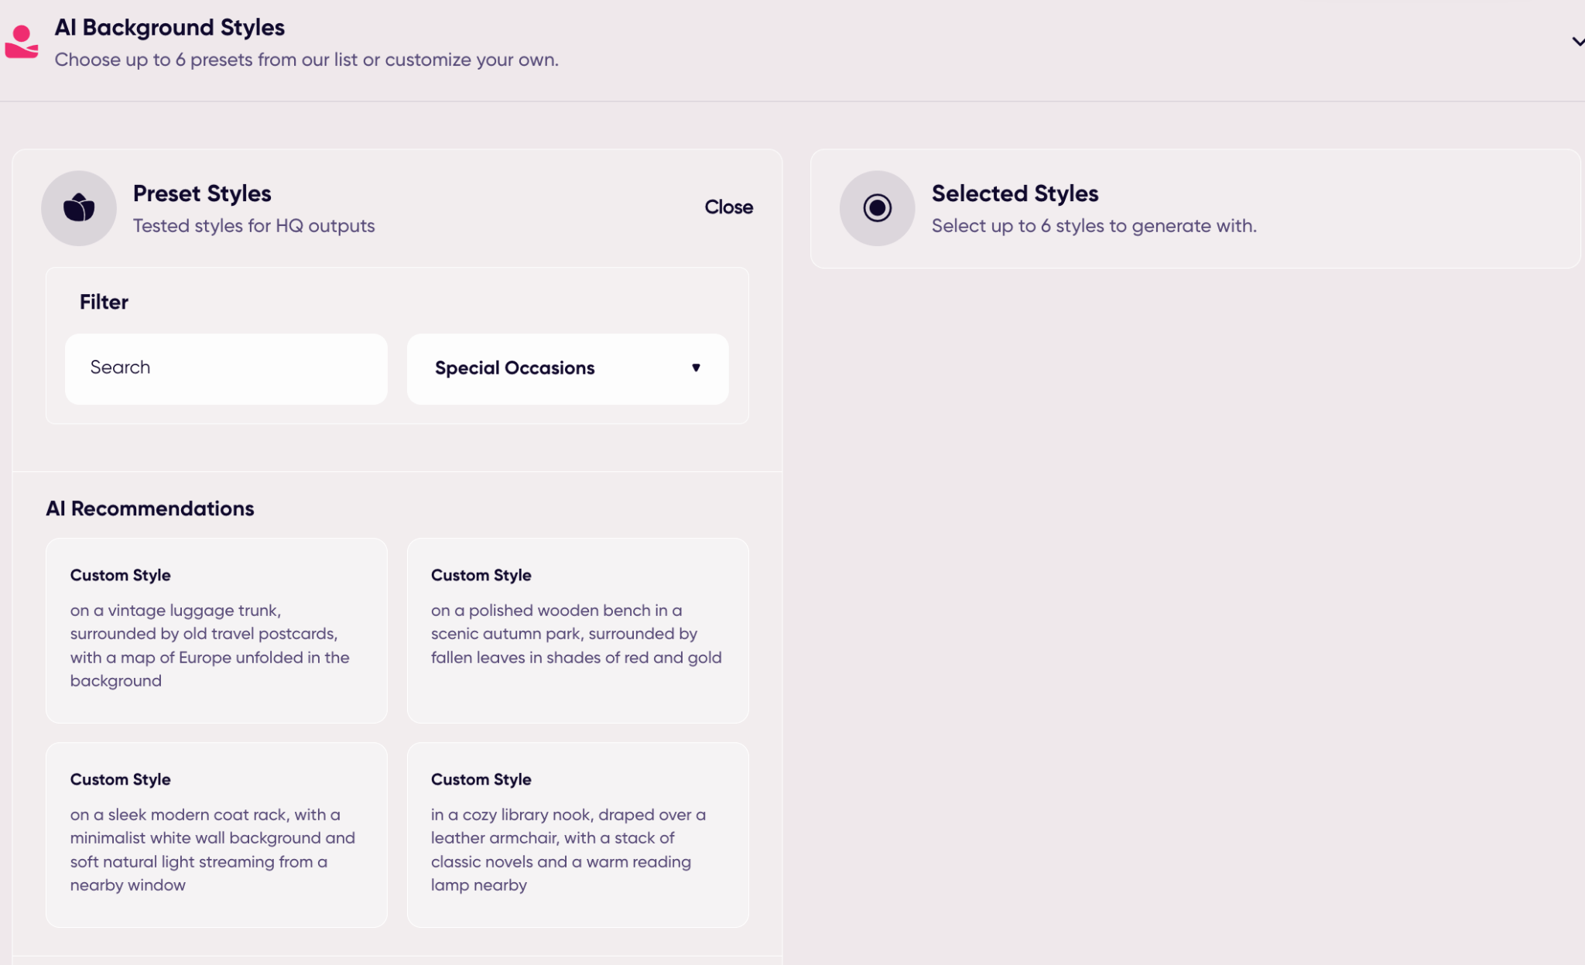Click the Selected Styles panel title
Image resolution: width=1585 pixels, height=965 pixels.
(1015, 193)
